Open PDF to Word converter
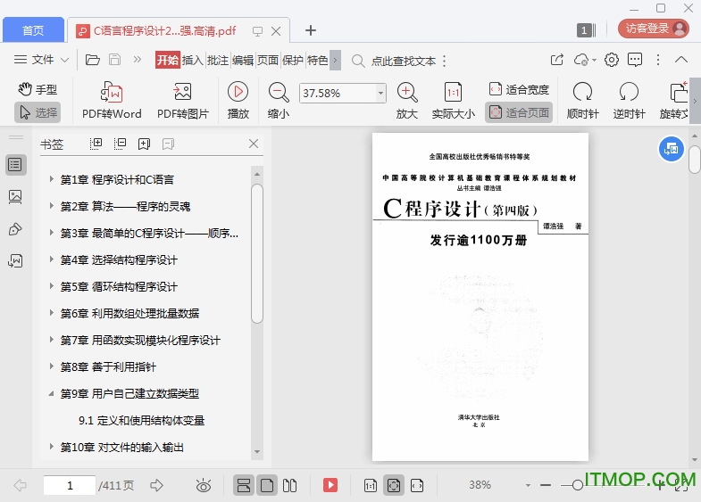 112,101
